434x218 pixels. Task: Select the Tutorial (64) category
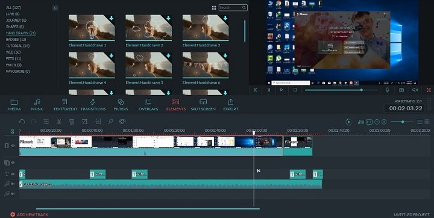click(17, 46)
